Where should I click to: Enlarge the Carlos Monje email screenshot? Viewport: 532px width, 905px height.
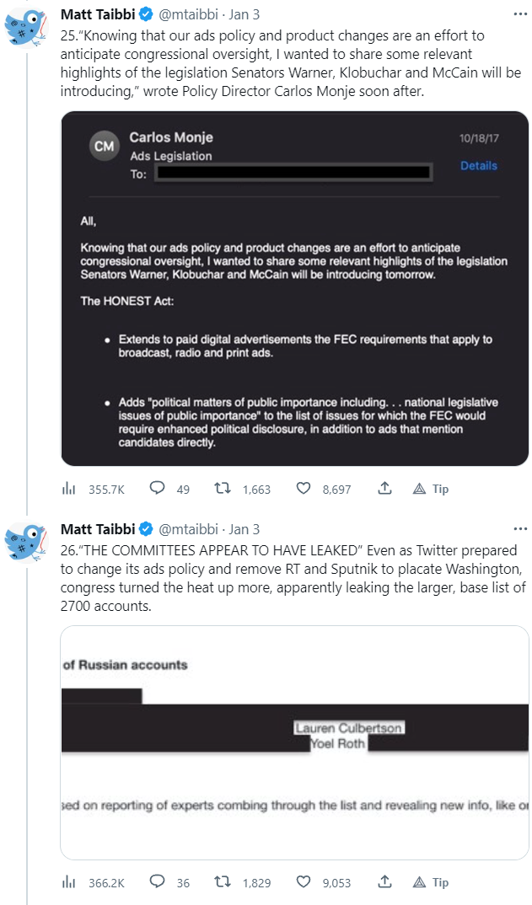point(294,289)
